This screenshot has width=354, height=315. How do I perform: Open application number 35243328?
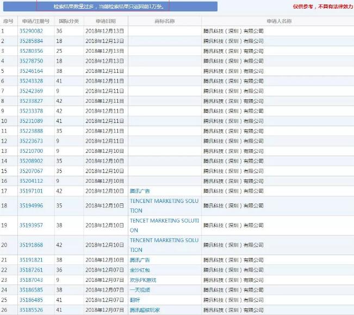click(31, 81)
